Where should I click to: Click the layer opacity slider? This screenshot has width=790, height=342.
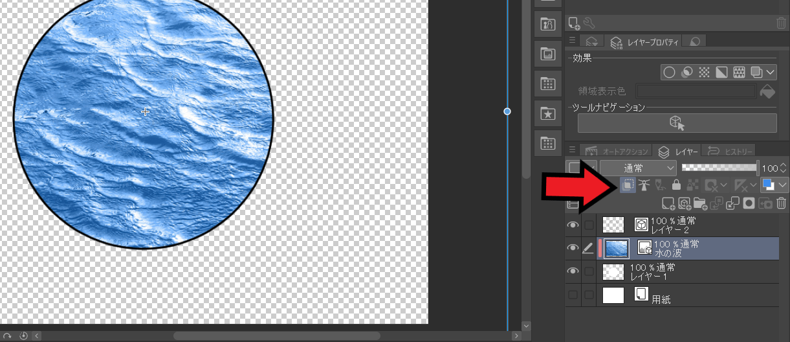pyautogui.click(x=719, y=167)
